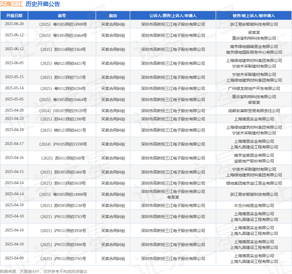This screenshot has height=274, width=292.
Task: Select the date 2025-04-09
Action: (x=14, y=258)
